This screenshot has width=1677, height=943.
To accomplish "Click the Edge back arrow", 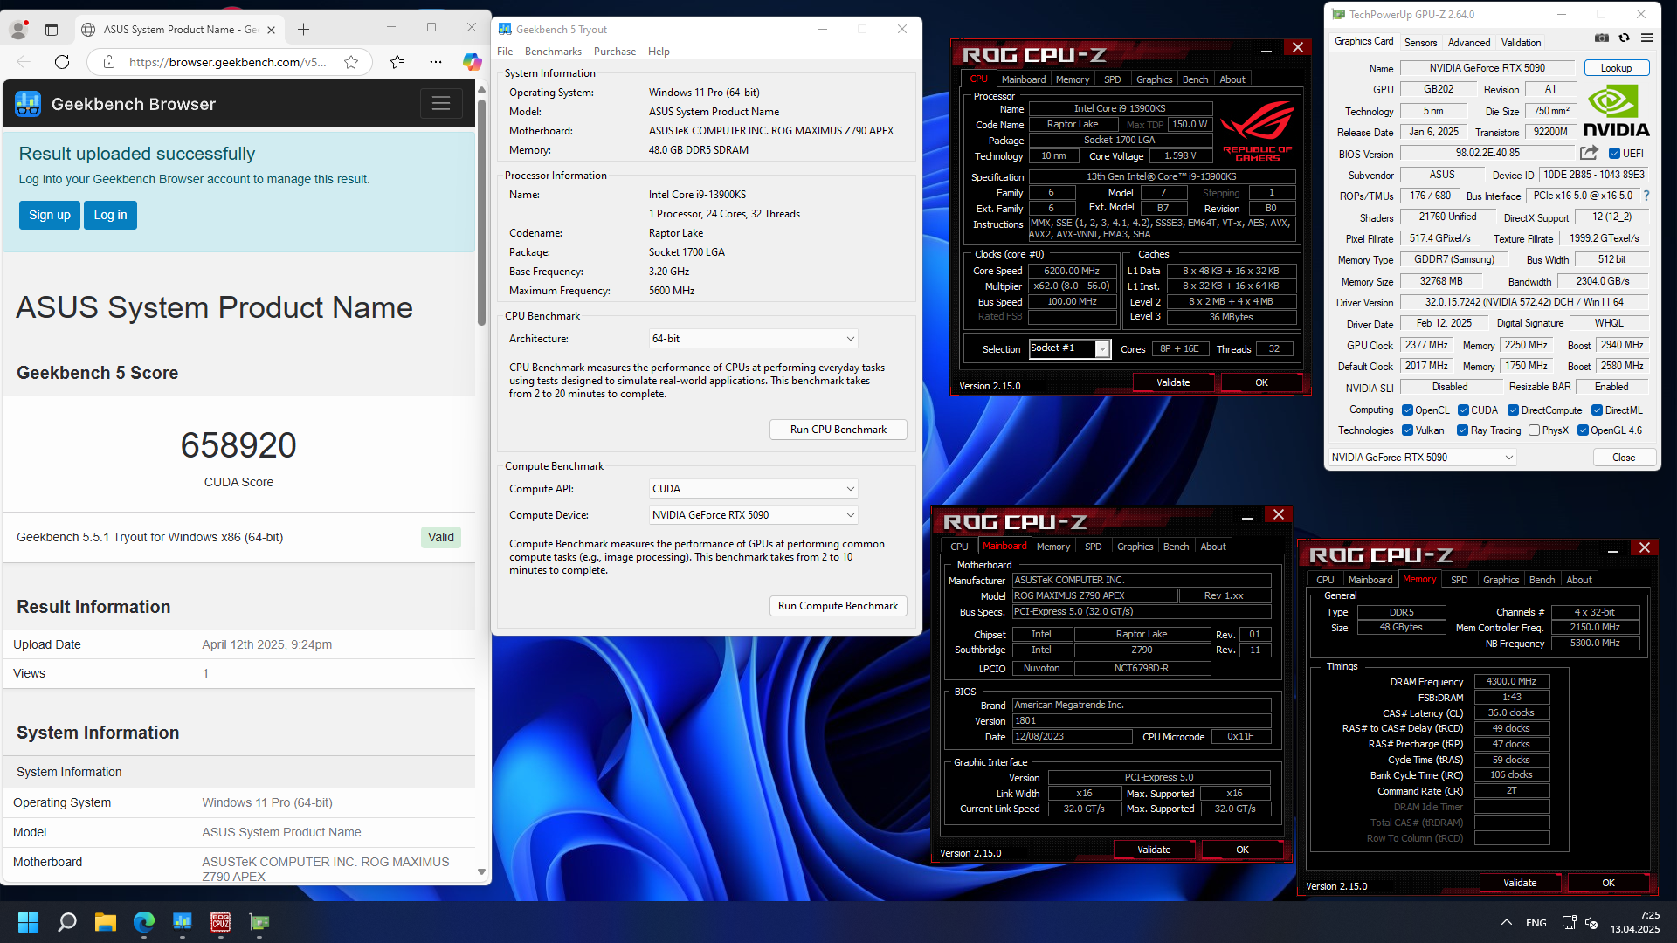I will [x=24, y=62].
